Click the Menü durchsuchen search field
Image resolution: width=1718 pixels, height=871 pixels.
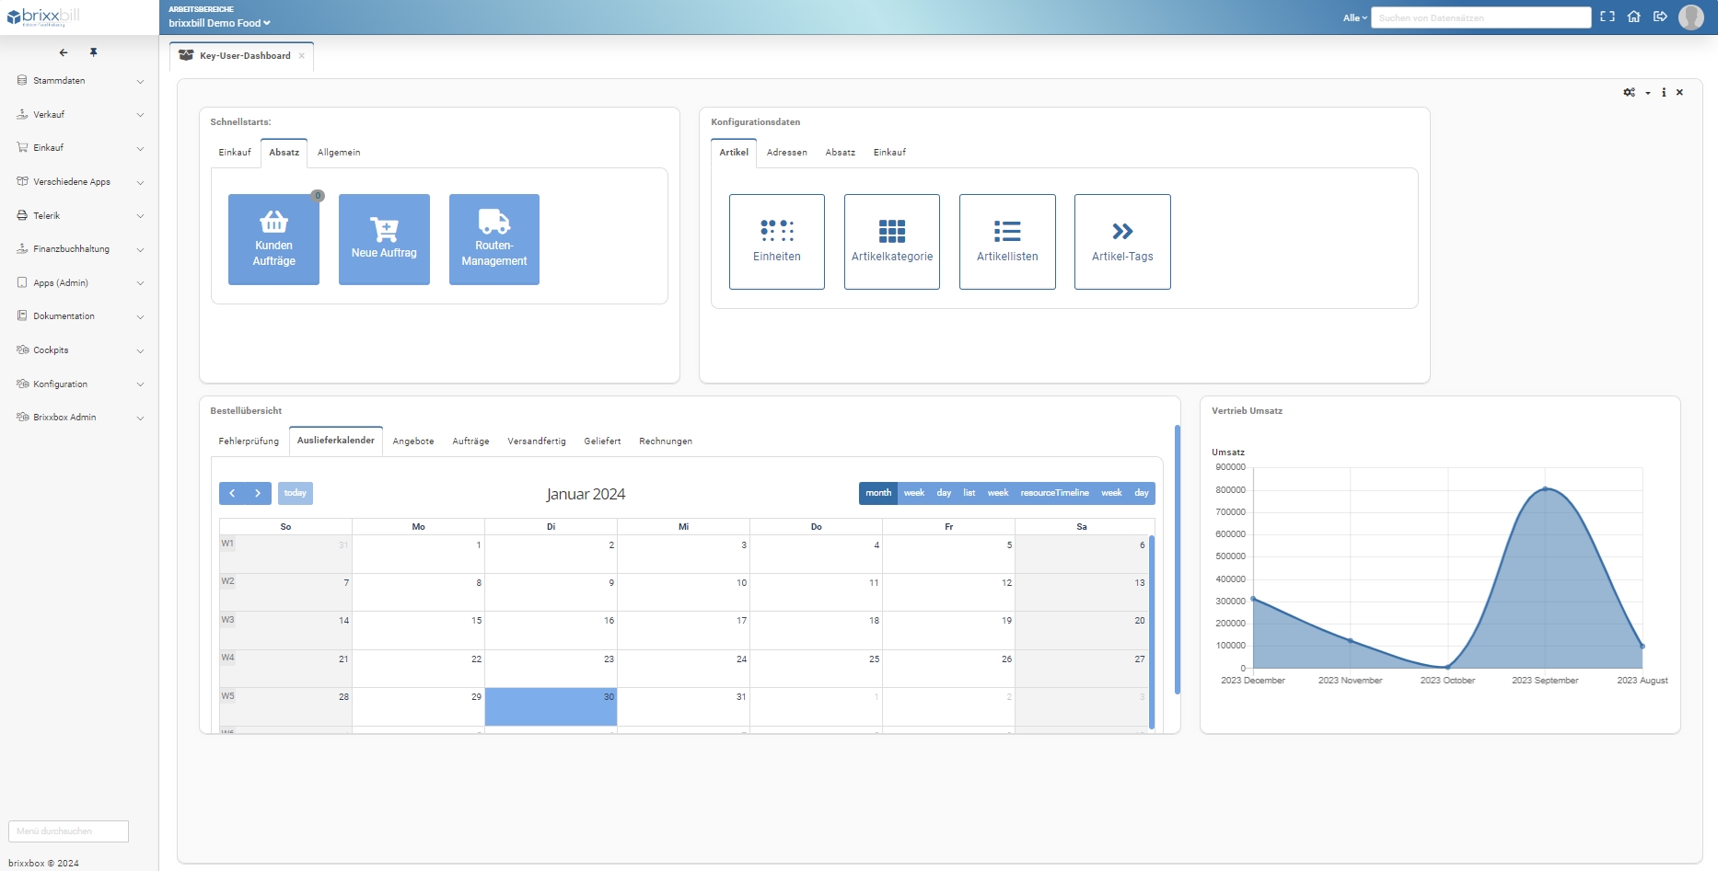(68, 831)
